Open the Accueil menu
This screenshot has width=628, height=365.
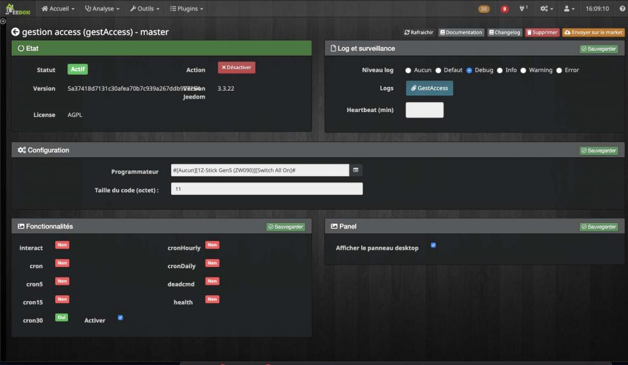pyautogui.click(x=58, y=9)
